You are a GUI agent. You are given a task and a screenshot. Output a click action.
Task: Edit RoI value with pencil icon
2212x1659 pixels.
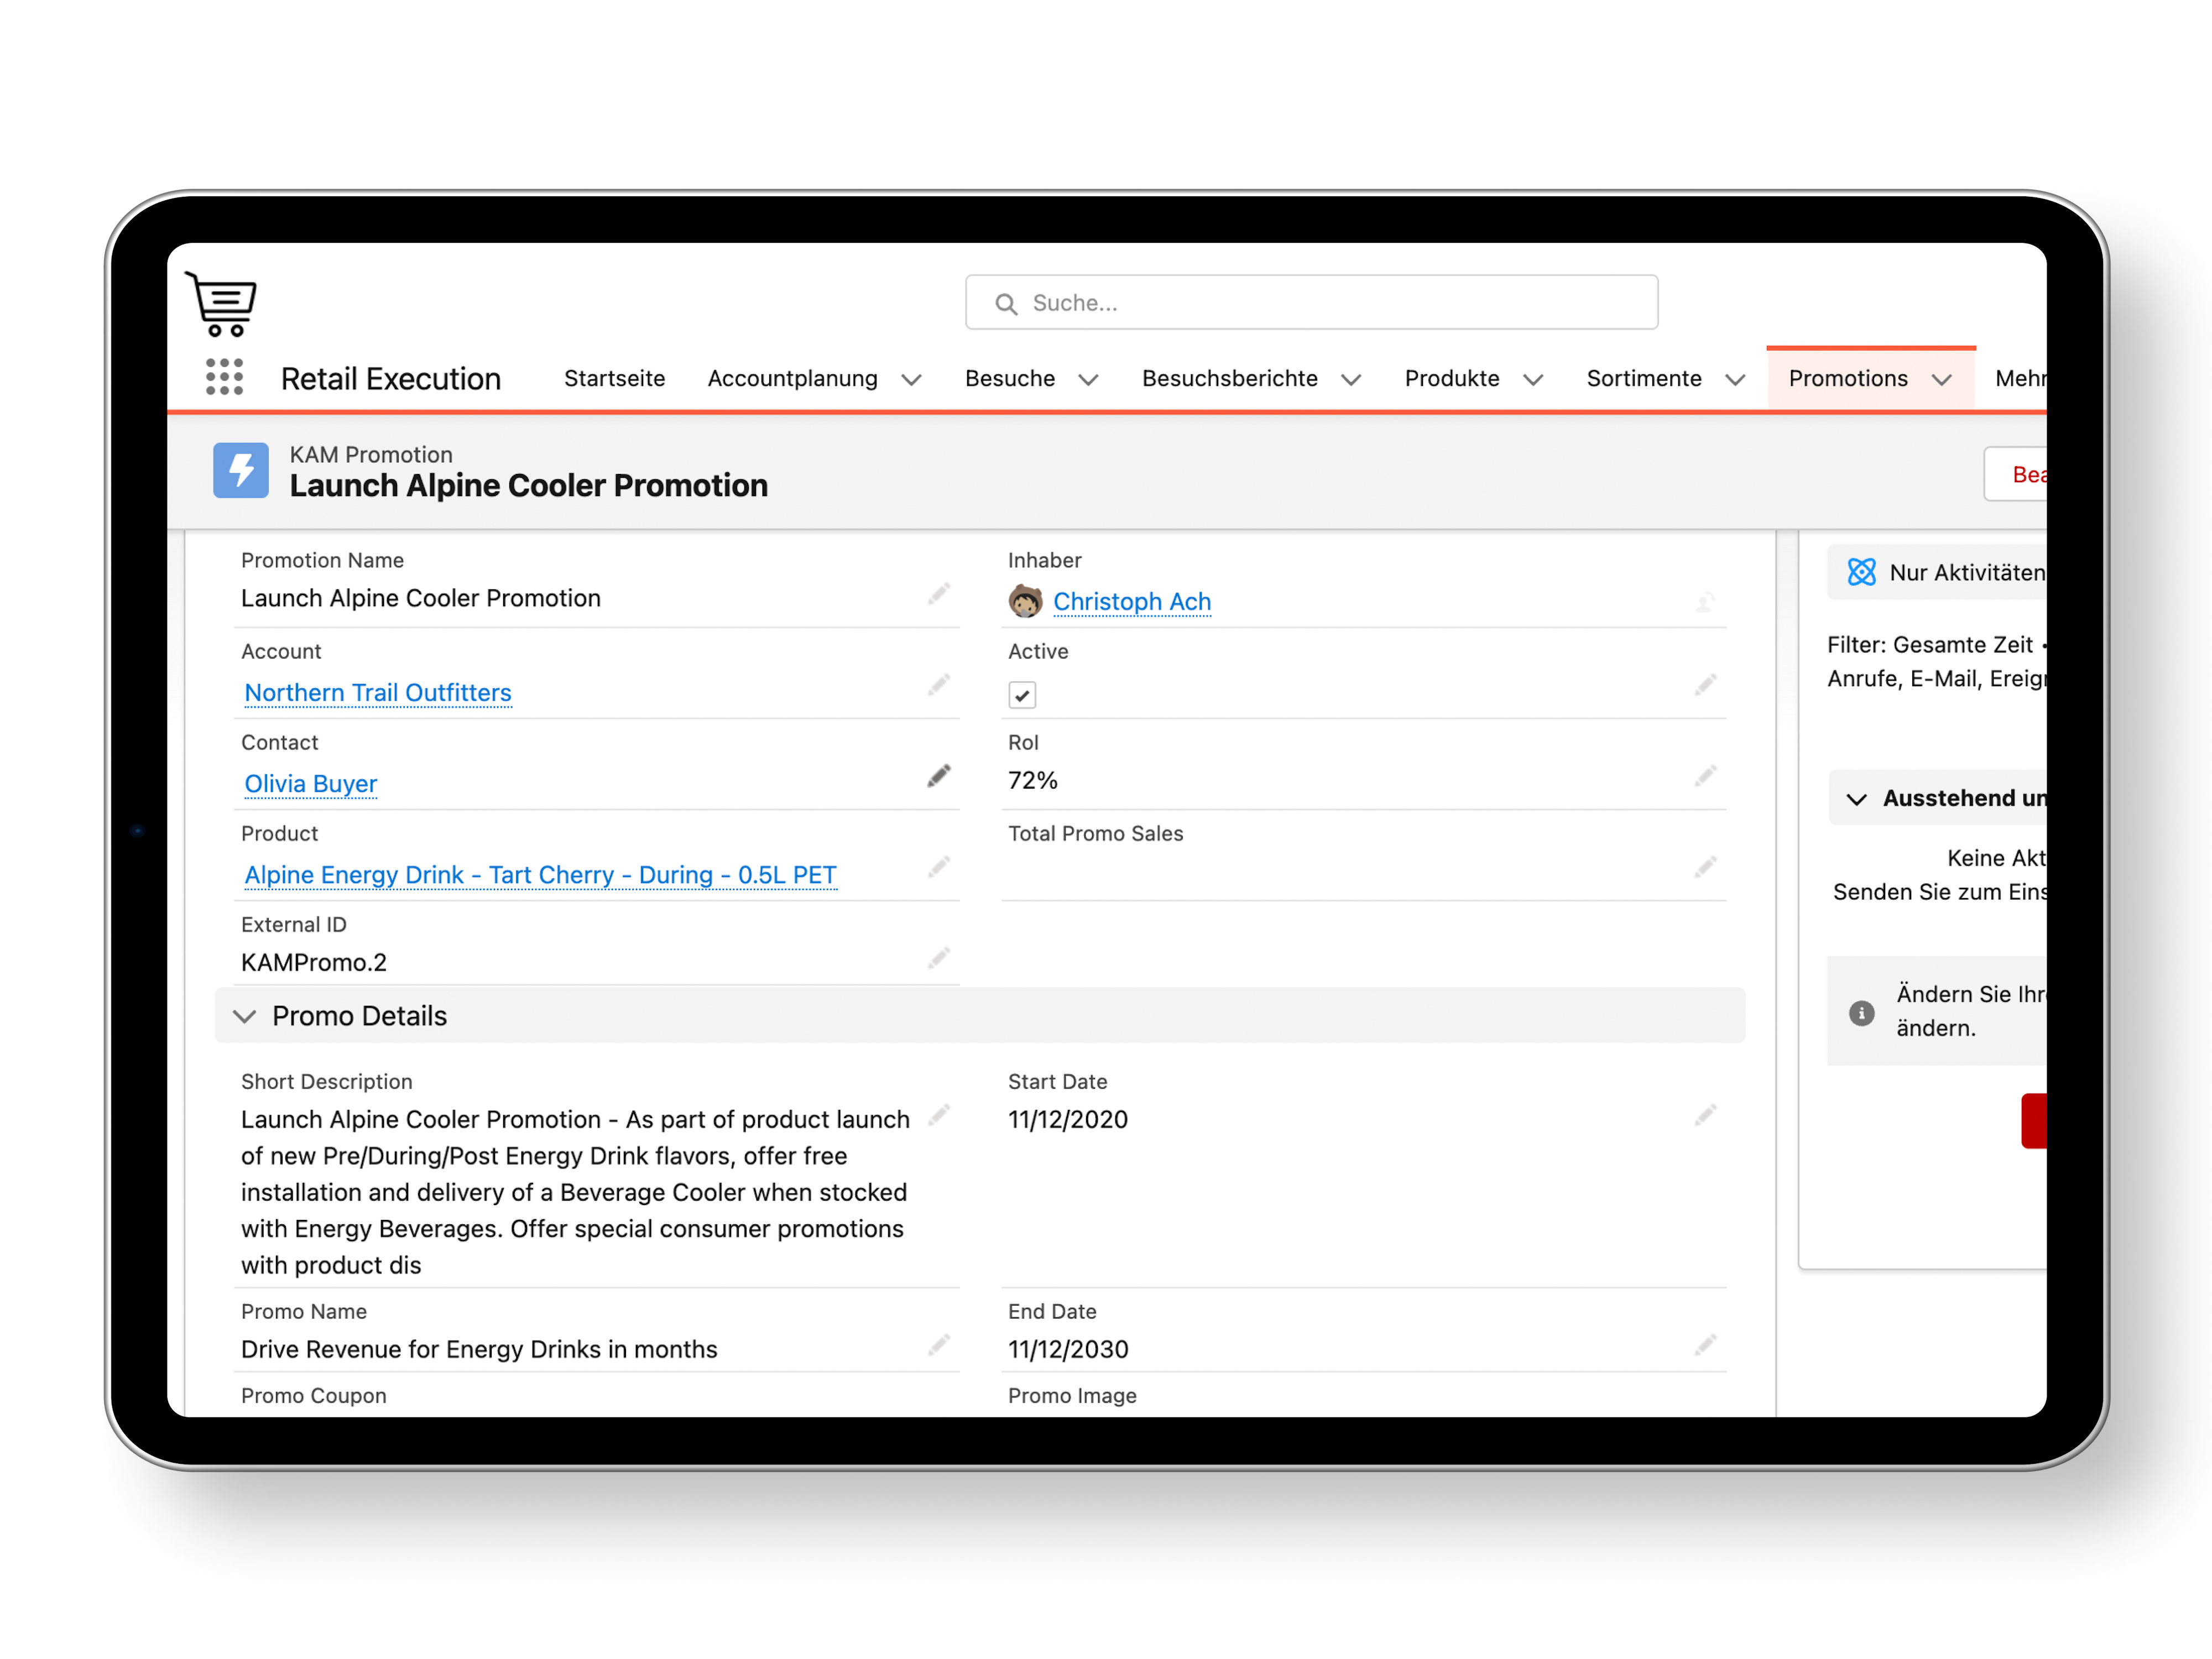click(x=1705, y=777)
